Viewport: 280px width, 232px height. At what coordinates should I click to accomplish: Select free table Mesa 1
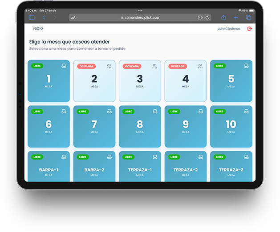[49, 81]
